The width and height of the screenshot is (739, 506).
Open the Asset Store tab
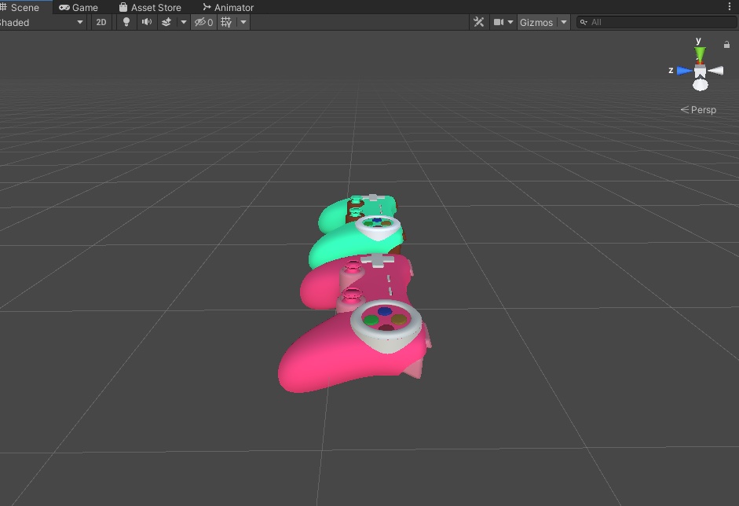[150, 7]
